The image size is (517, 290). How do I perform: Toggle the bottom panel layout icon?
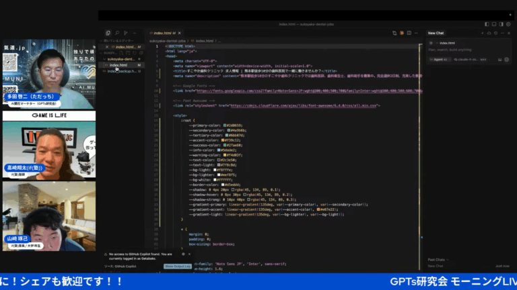(494, 24)
